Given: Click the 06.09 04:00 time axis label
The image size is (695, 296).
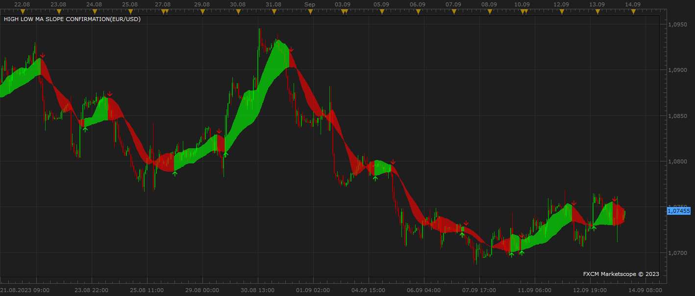Looking at the screenshot, I should pyautogui.click(x=423, y=290).
